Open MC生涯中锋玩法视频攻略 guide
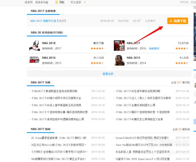This screenshot has width=196, height=162. [138, 91]
